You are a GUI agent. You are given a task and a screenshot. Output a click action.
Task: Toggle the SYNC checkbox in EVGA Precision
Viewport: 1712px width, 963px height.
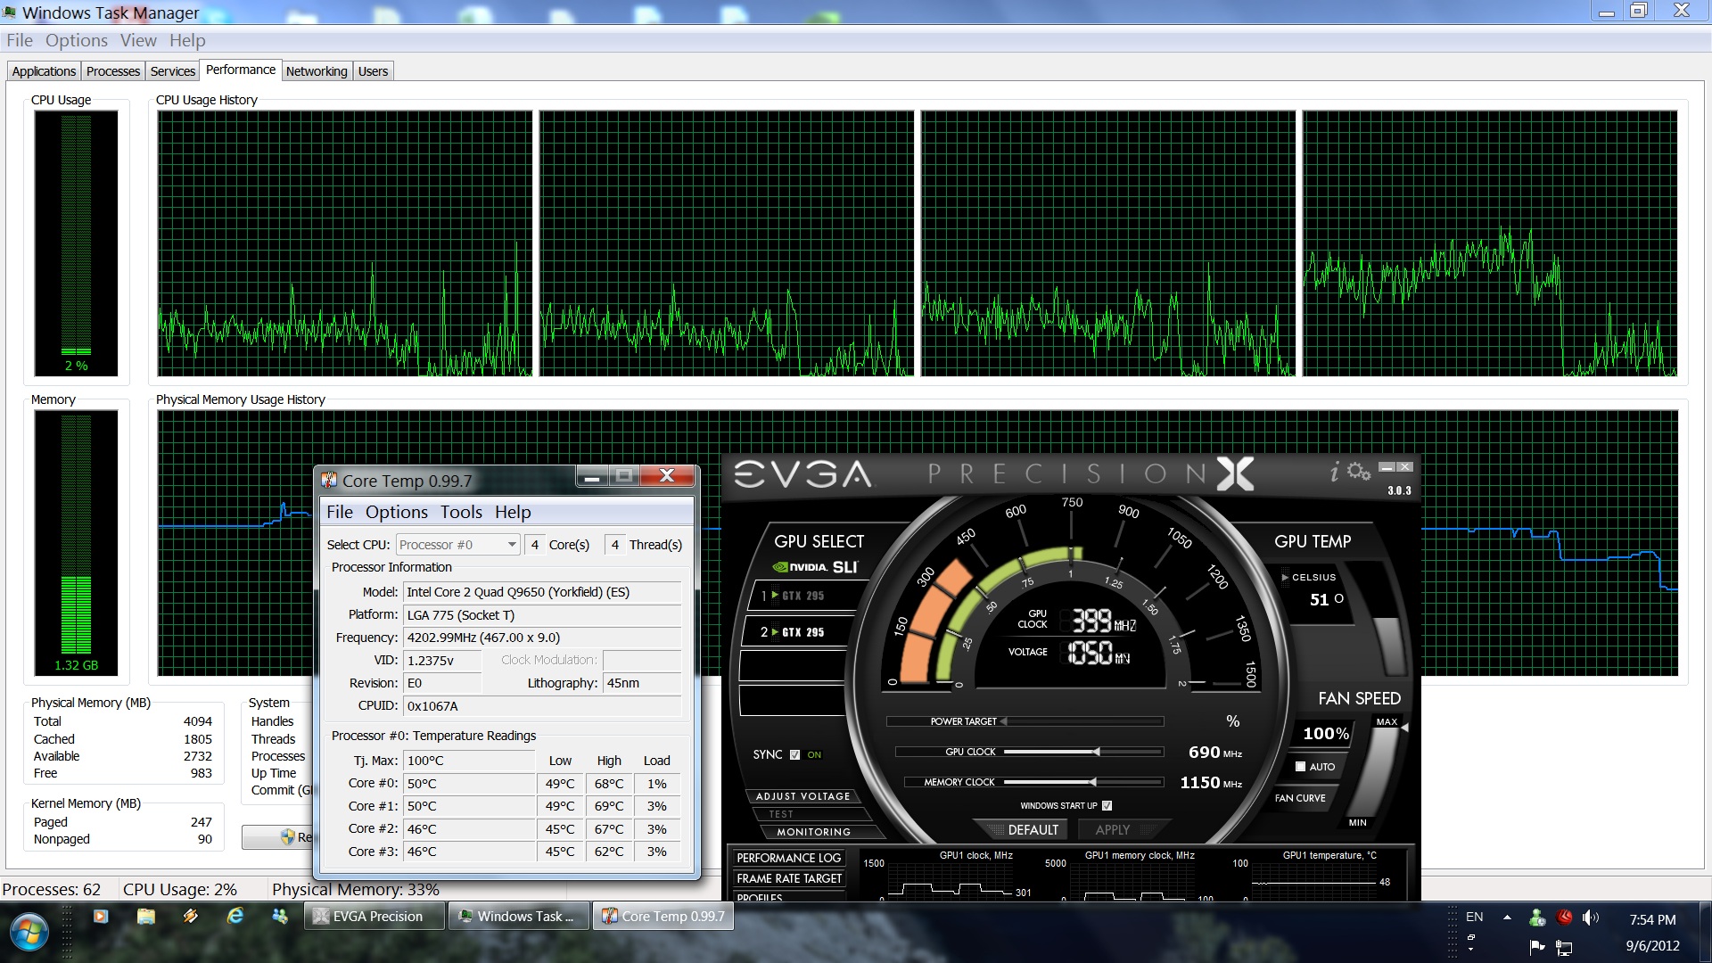[794, 754]
